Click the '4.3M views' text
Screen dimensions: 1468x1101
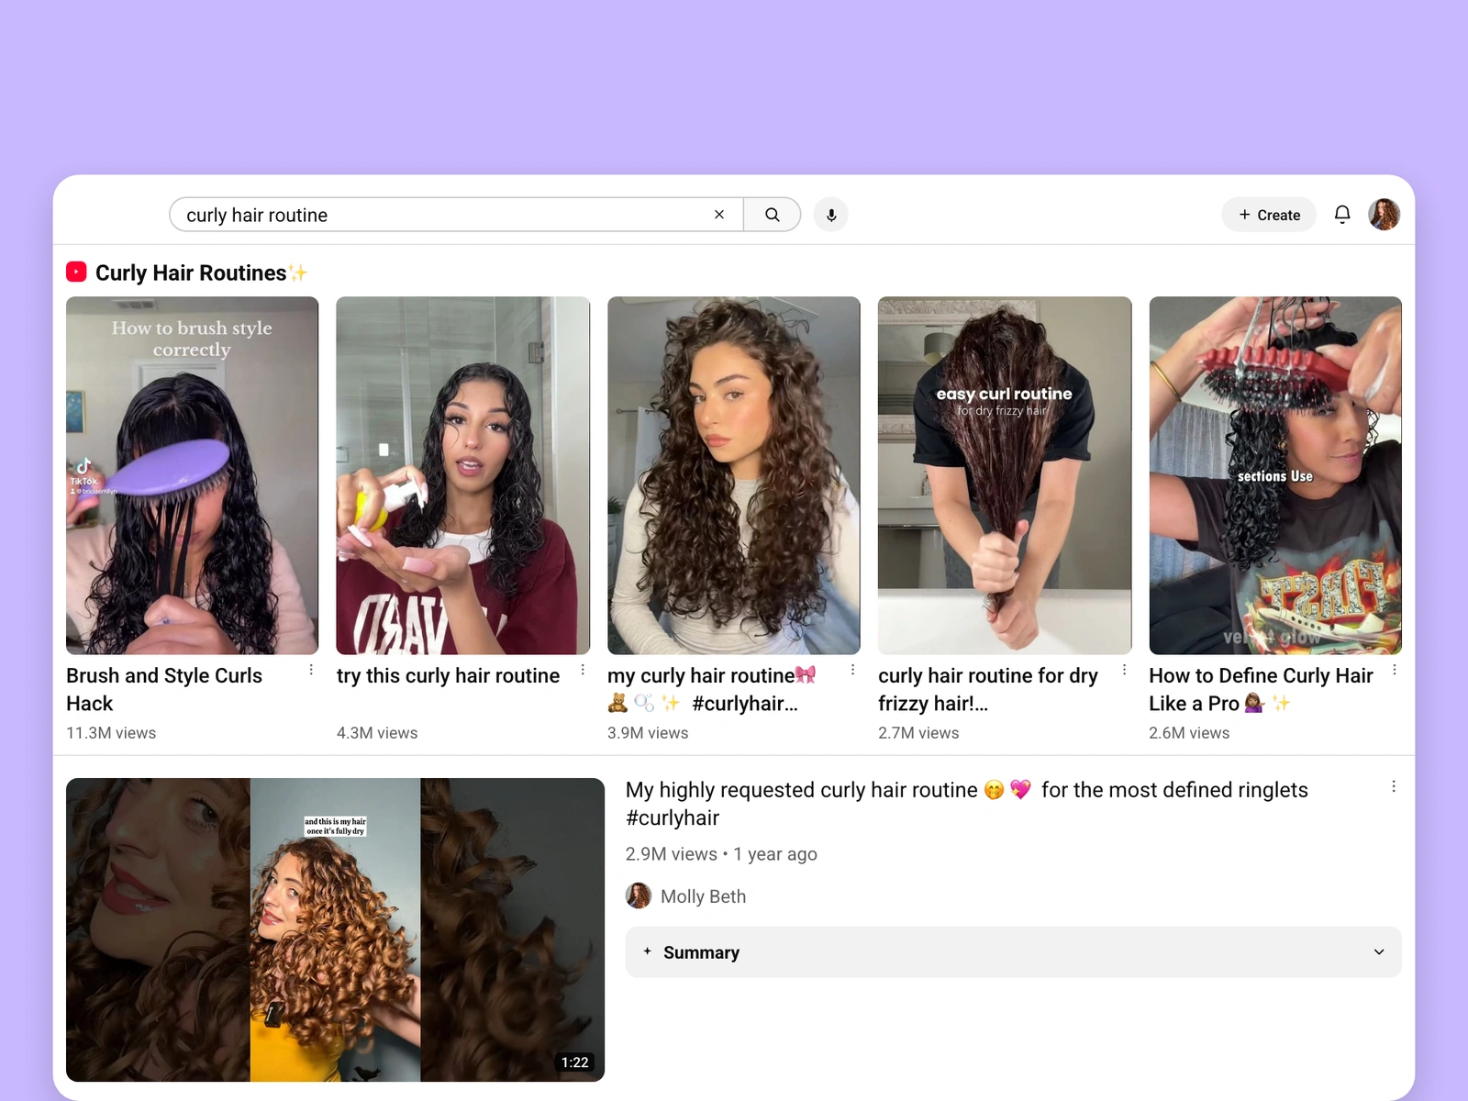[x=377, y=733]
